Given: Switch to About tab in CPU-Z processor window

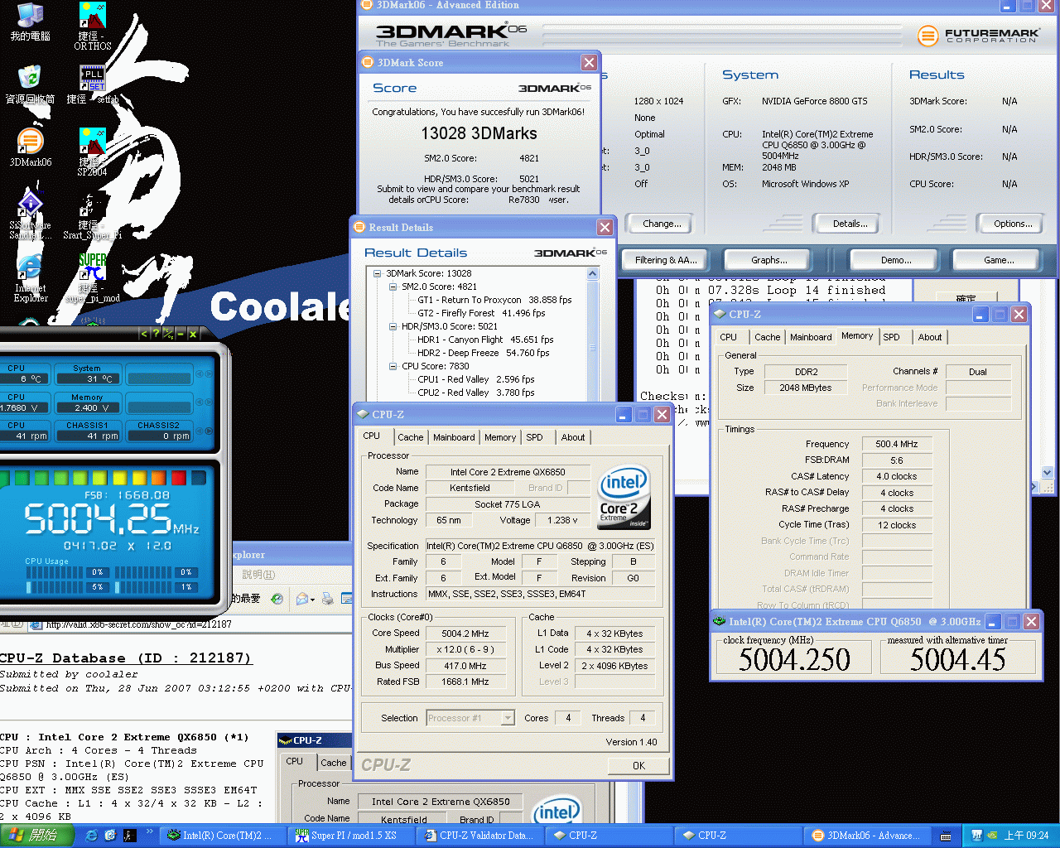Looking at the screenshot, I should 573,437.
